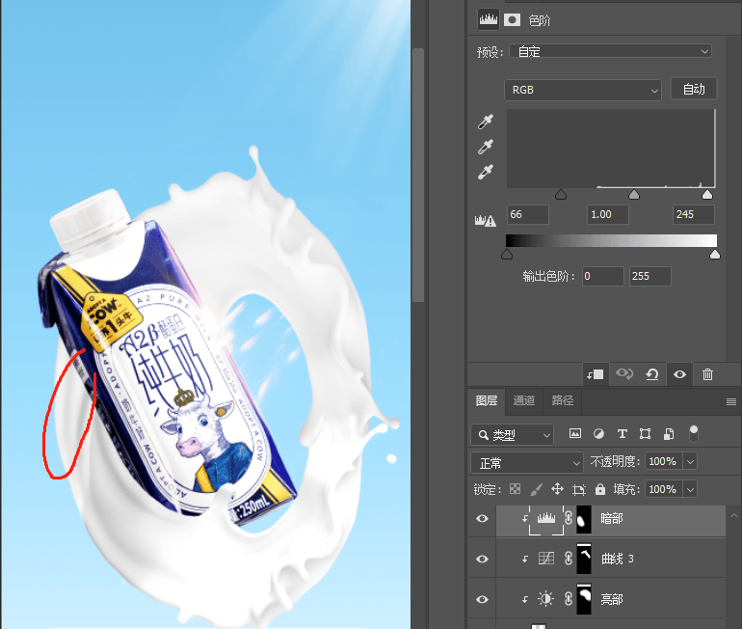The image size is (742, 629).
Task: Select the black point eyedropper
Action: pyautogui.click(x=486, y=122)
